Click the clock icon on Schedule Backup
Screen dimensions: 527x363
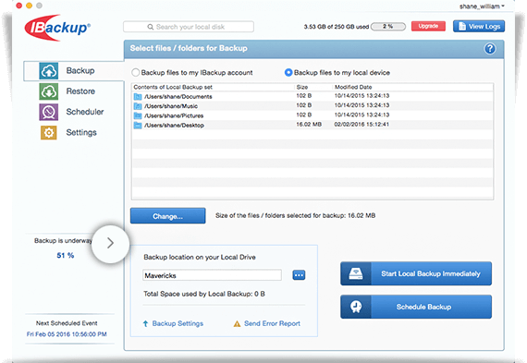[x=356, y=307]
